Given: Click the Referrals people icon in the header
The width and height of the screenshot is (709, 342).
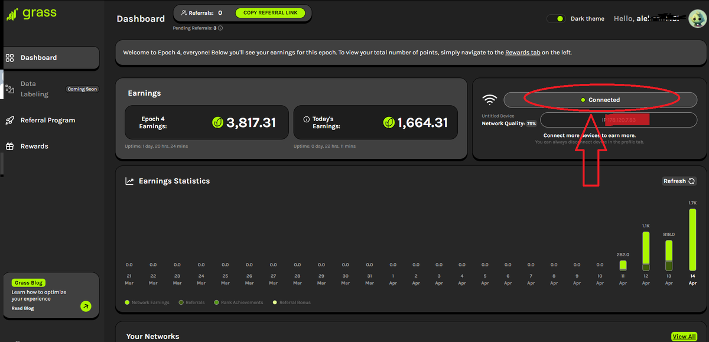Looking at the screenshot, I should (184, 12).
